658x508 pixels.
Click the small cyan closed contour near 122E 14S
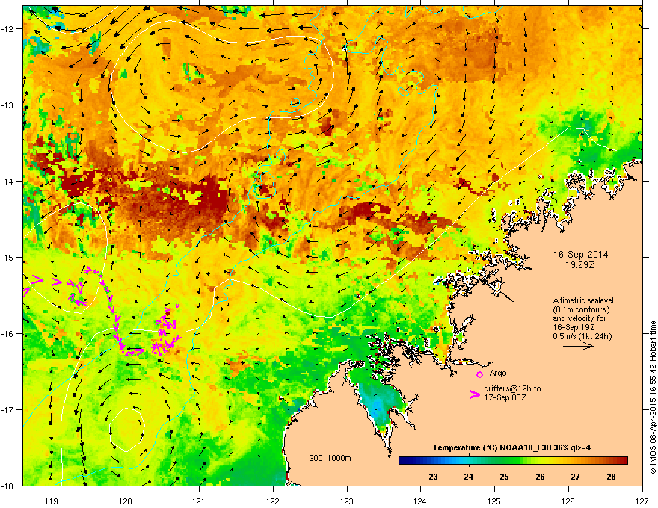[264, 185]
